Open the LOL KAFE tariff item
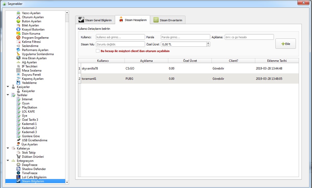This screenshot has height=188, width=312. [28, 112]
